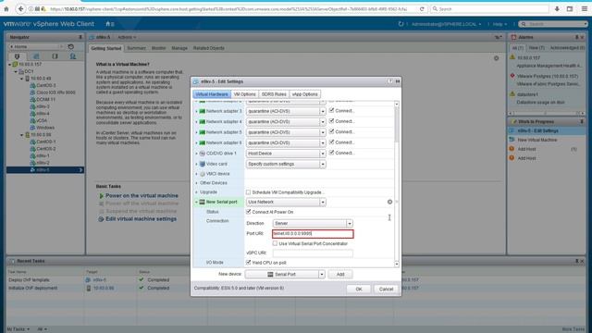Switch to VMs and Templates navigator view
The width and height of the screenshot is (592, 333).
pyautogui.click(x=36, y=56)
